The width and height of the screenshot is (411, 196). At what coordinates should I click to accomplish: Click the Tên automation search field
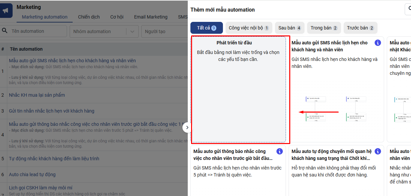[x=36, y=31]
